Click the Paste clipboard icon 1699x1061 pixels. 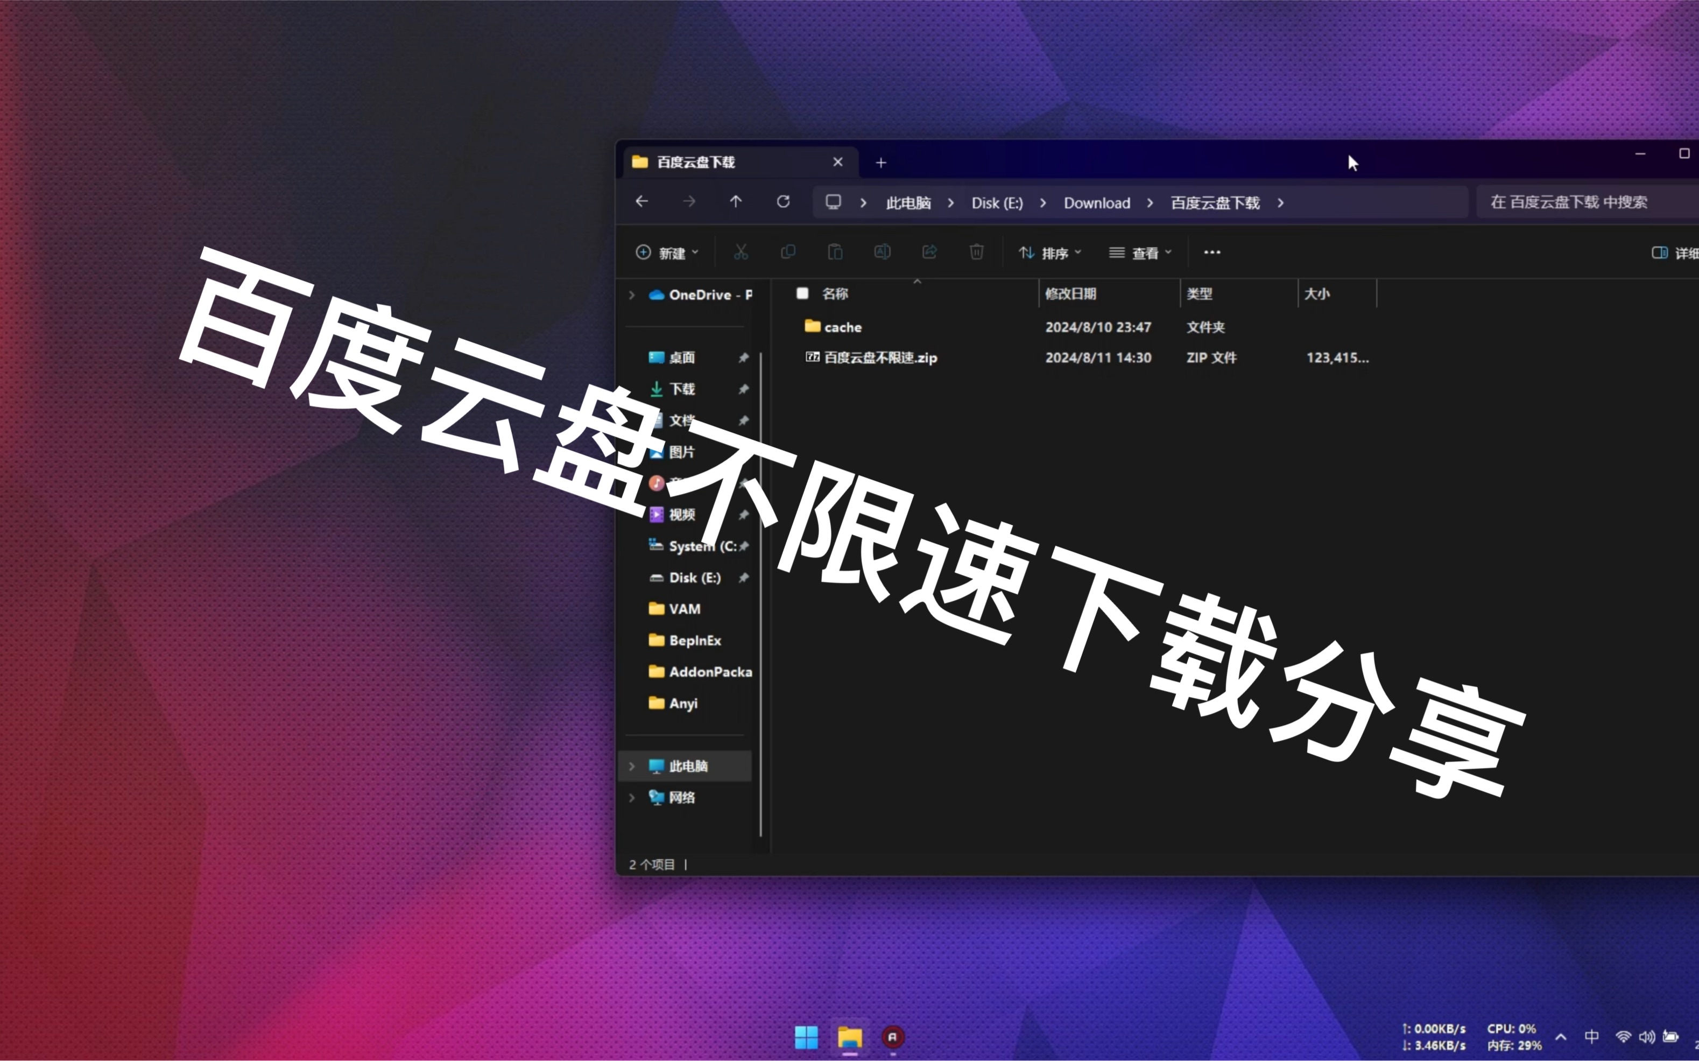pyautogui.click(x=835, y=252)
